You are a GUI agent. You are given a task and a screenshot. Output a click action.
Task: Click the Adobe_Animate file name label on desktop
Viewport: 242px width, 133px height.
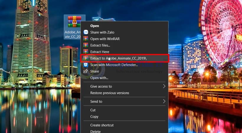[73, 34]
